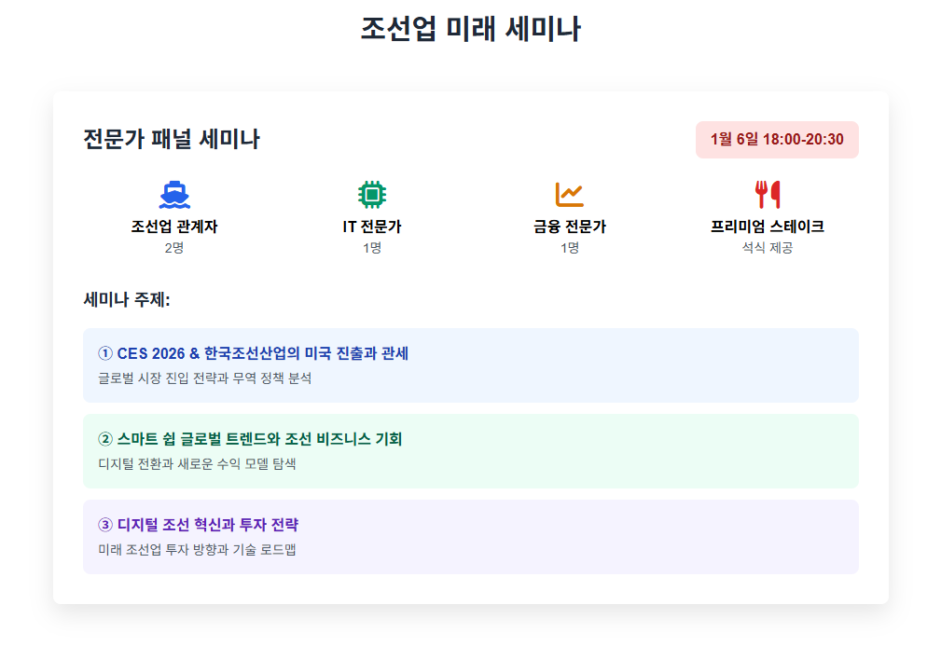Viewport: 941px width, 646px height.
Task: Click the 디지털 전환과 새로운 수익 모델 description
Action: (x=197, y=464)
